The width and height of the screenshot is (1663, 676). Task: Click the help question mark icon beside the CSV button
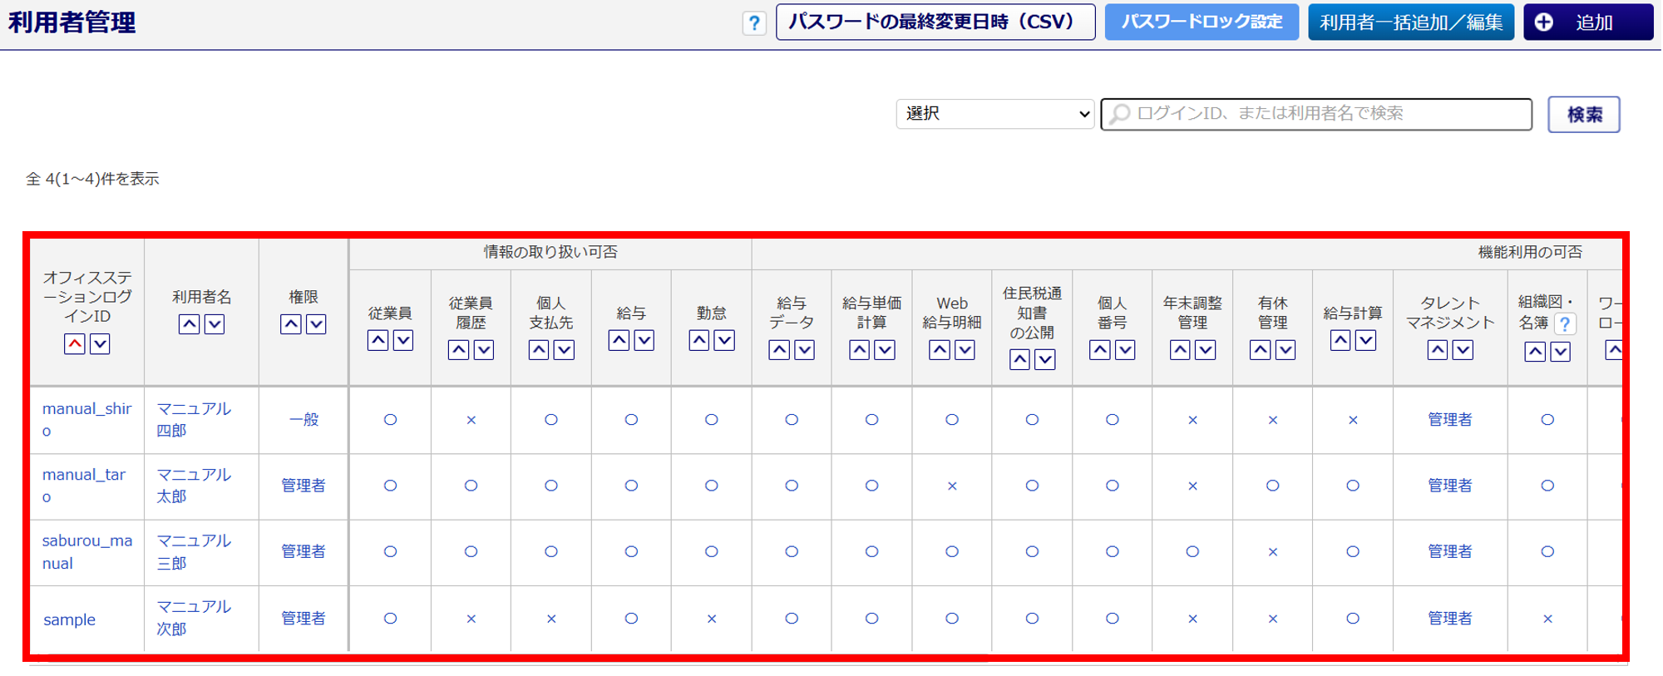pos(753,23)
